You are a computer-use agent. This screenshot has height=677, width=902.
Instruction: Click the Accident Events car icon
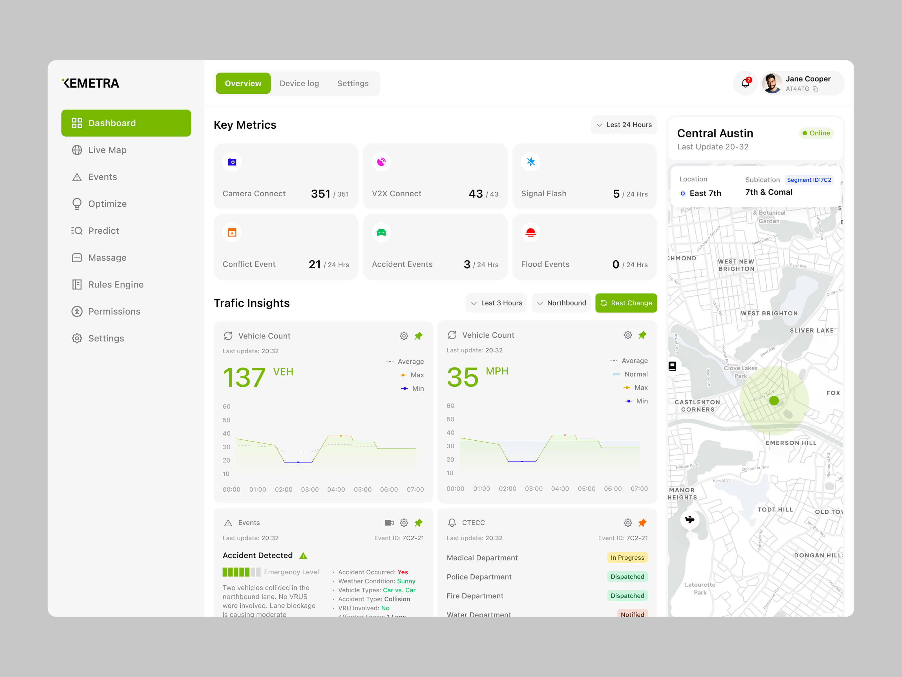[x=381, y=233]
